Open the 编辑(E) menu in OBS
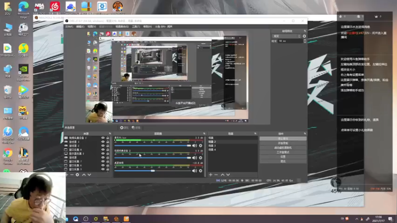 pos(80,27)
